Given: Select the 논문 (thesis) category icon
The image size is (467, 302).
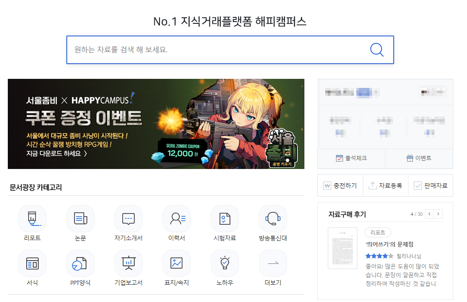Looking at the screenshot, I should click(x=80, y=219).
